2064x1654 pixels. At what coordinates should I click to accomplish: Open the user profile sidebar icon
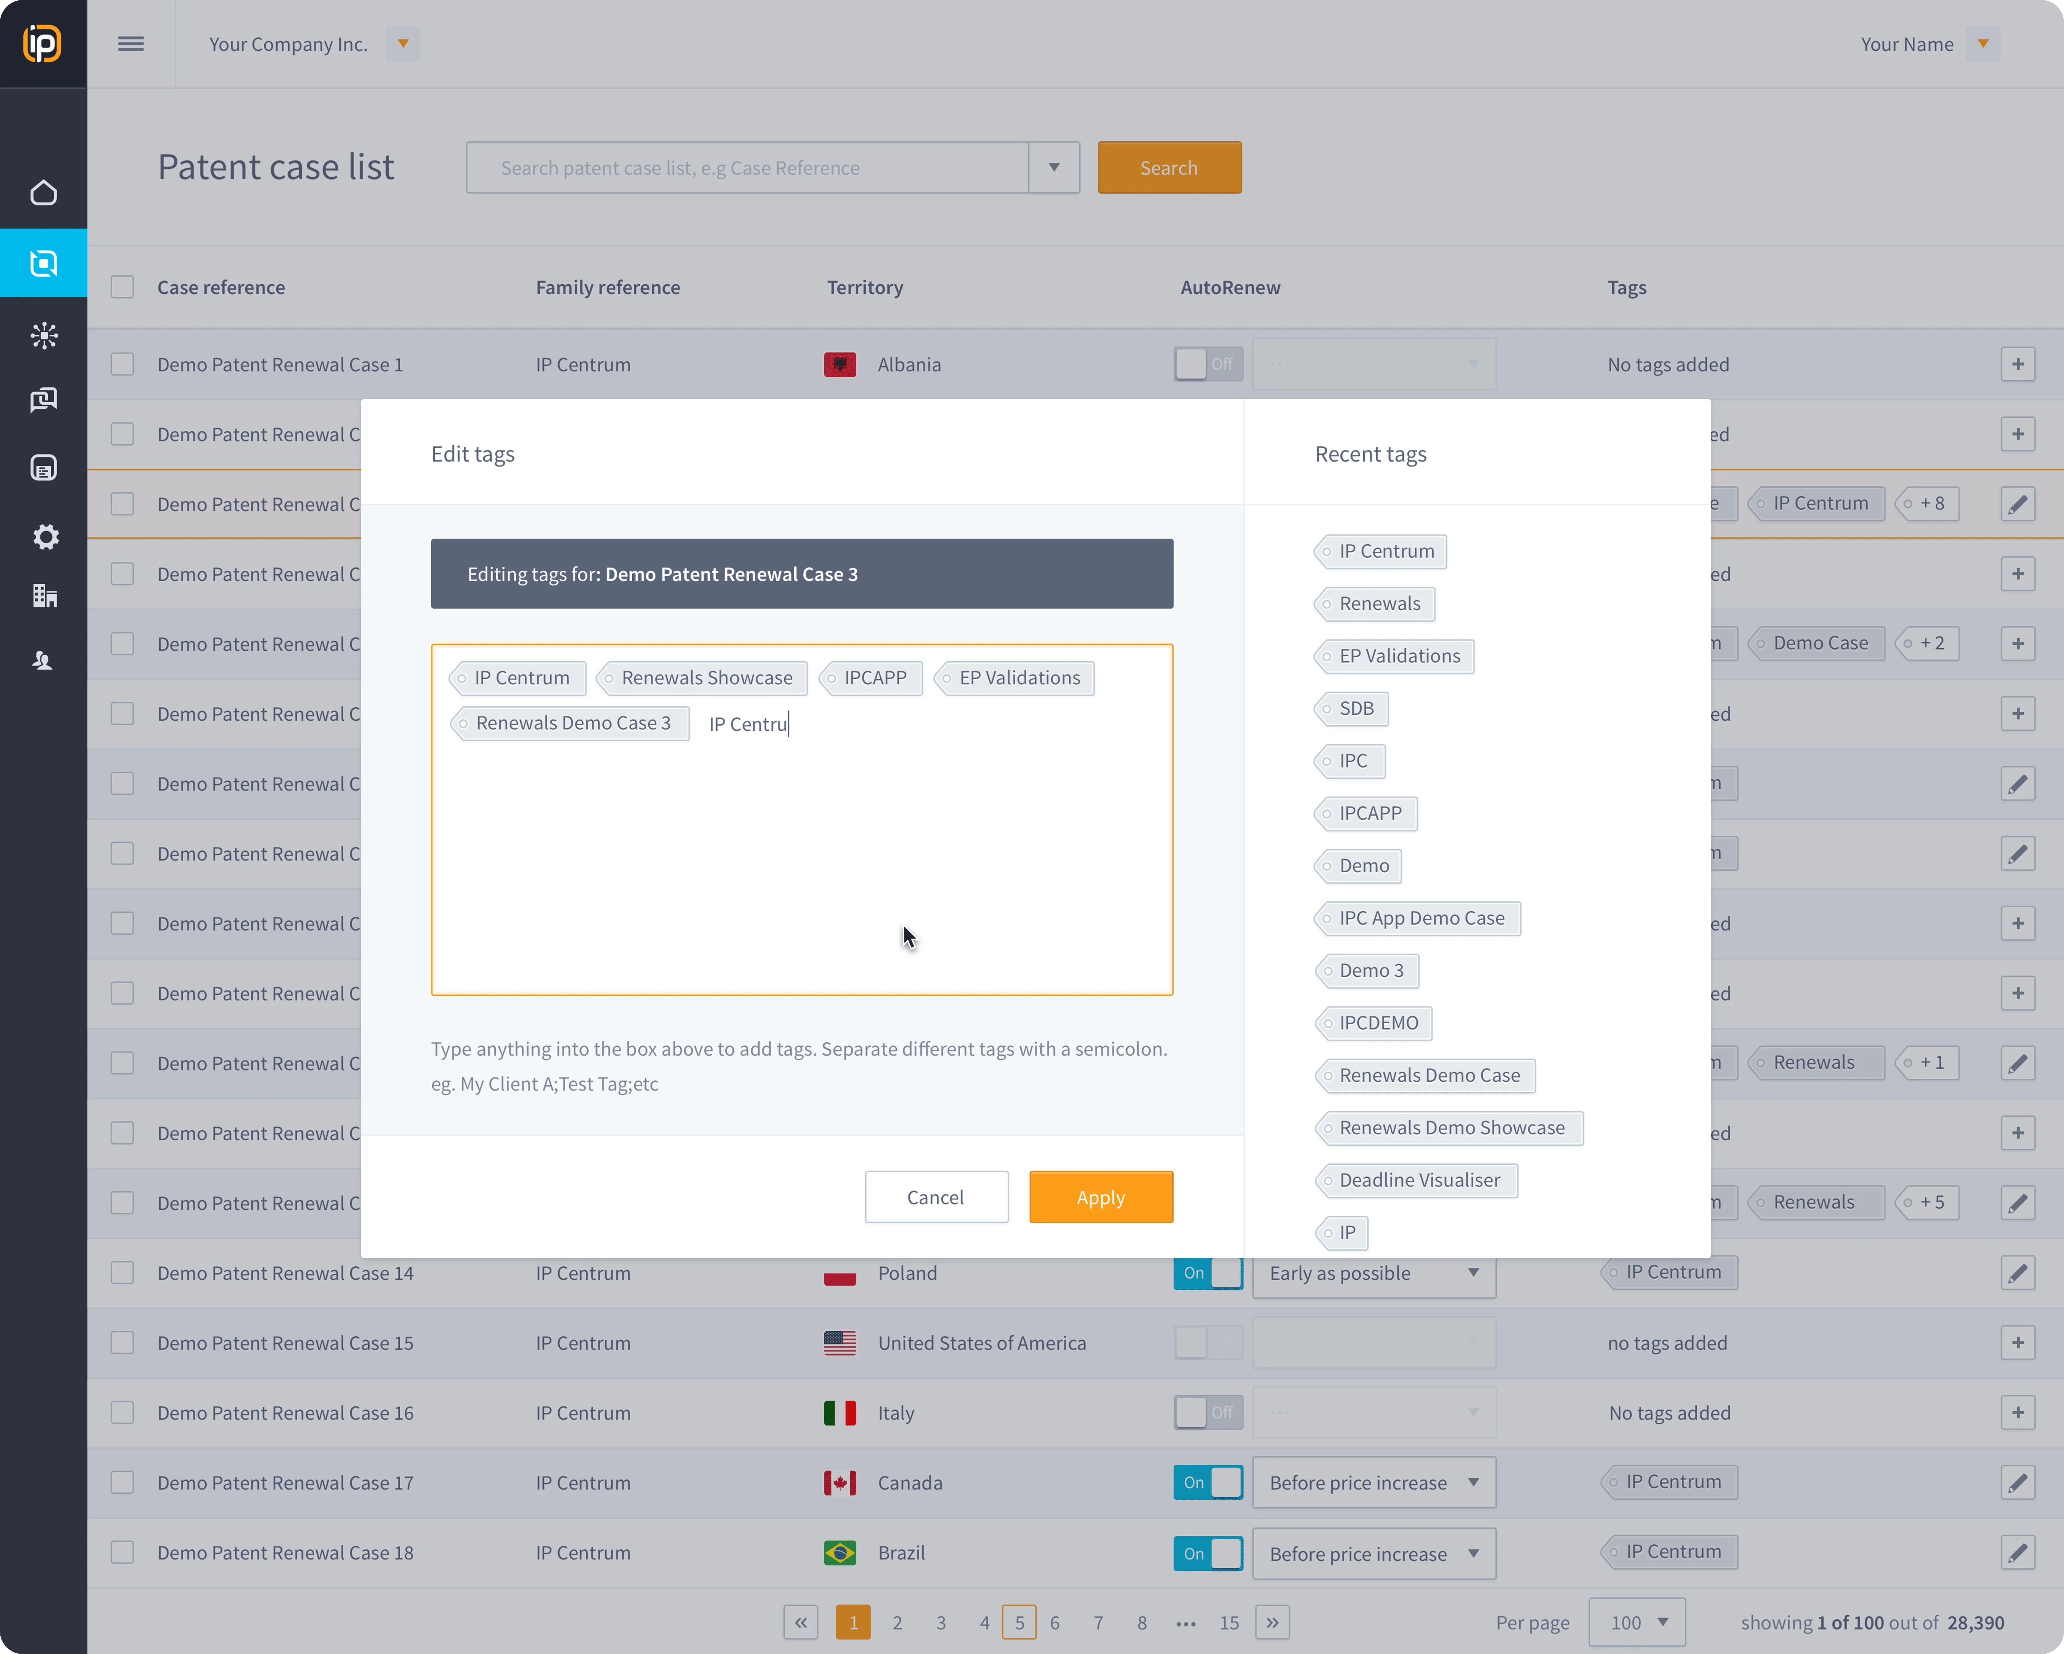[43, 660]
